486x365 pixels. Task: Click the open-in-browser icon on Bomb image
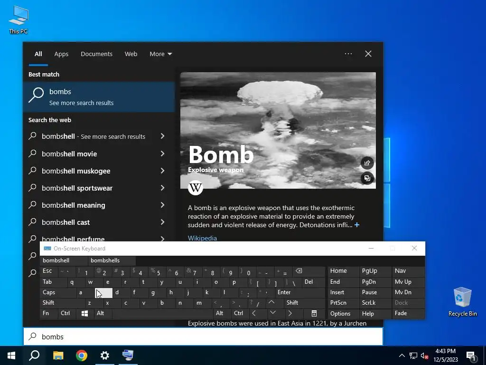(x=367, y=178)
